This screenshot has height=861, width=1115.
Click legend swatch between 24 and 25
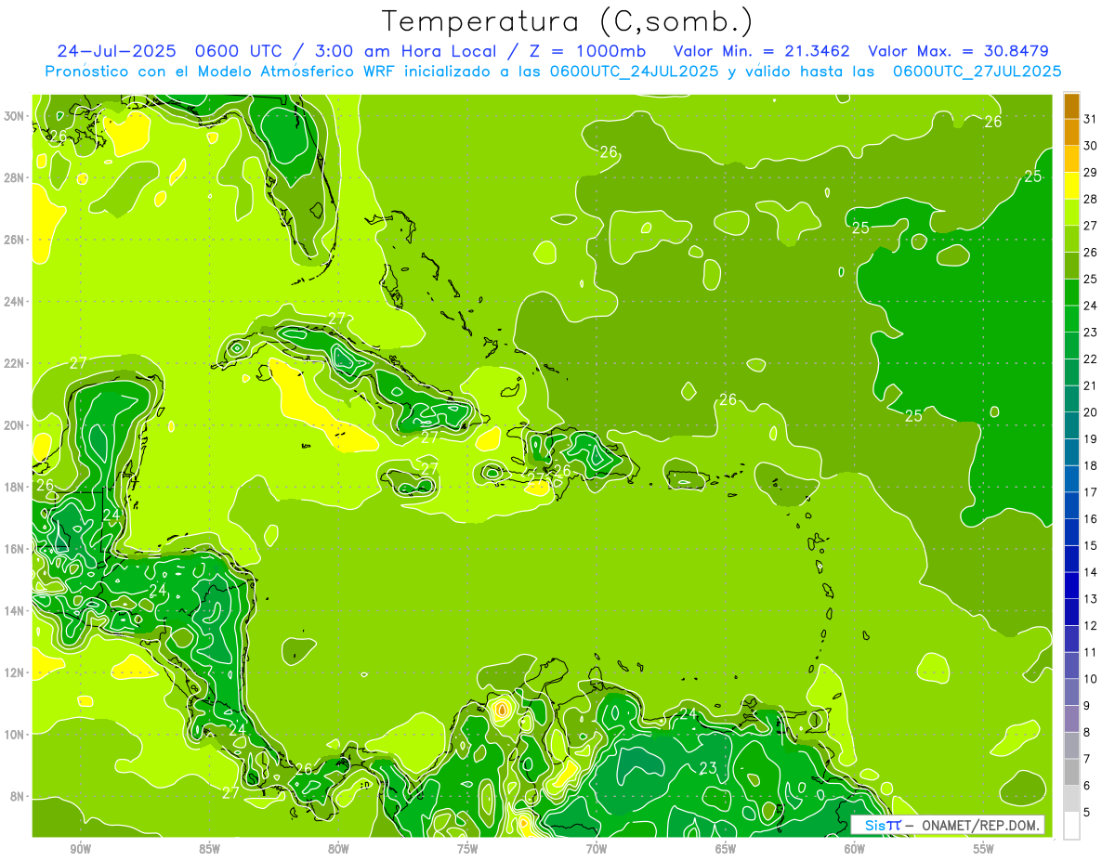1071,293
